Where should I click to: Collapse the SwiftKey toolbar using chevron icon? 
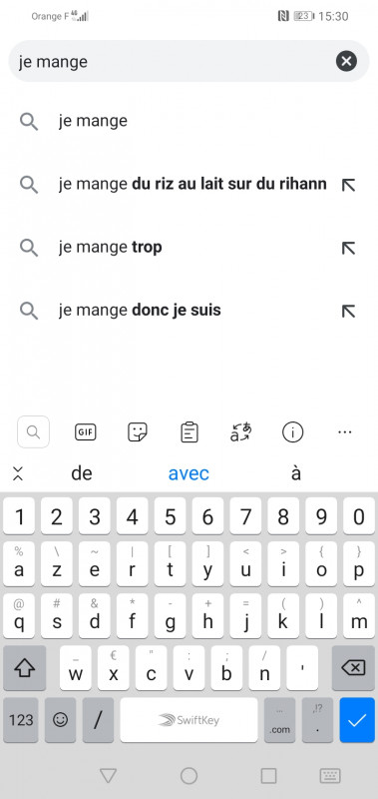(18, 473)
